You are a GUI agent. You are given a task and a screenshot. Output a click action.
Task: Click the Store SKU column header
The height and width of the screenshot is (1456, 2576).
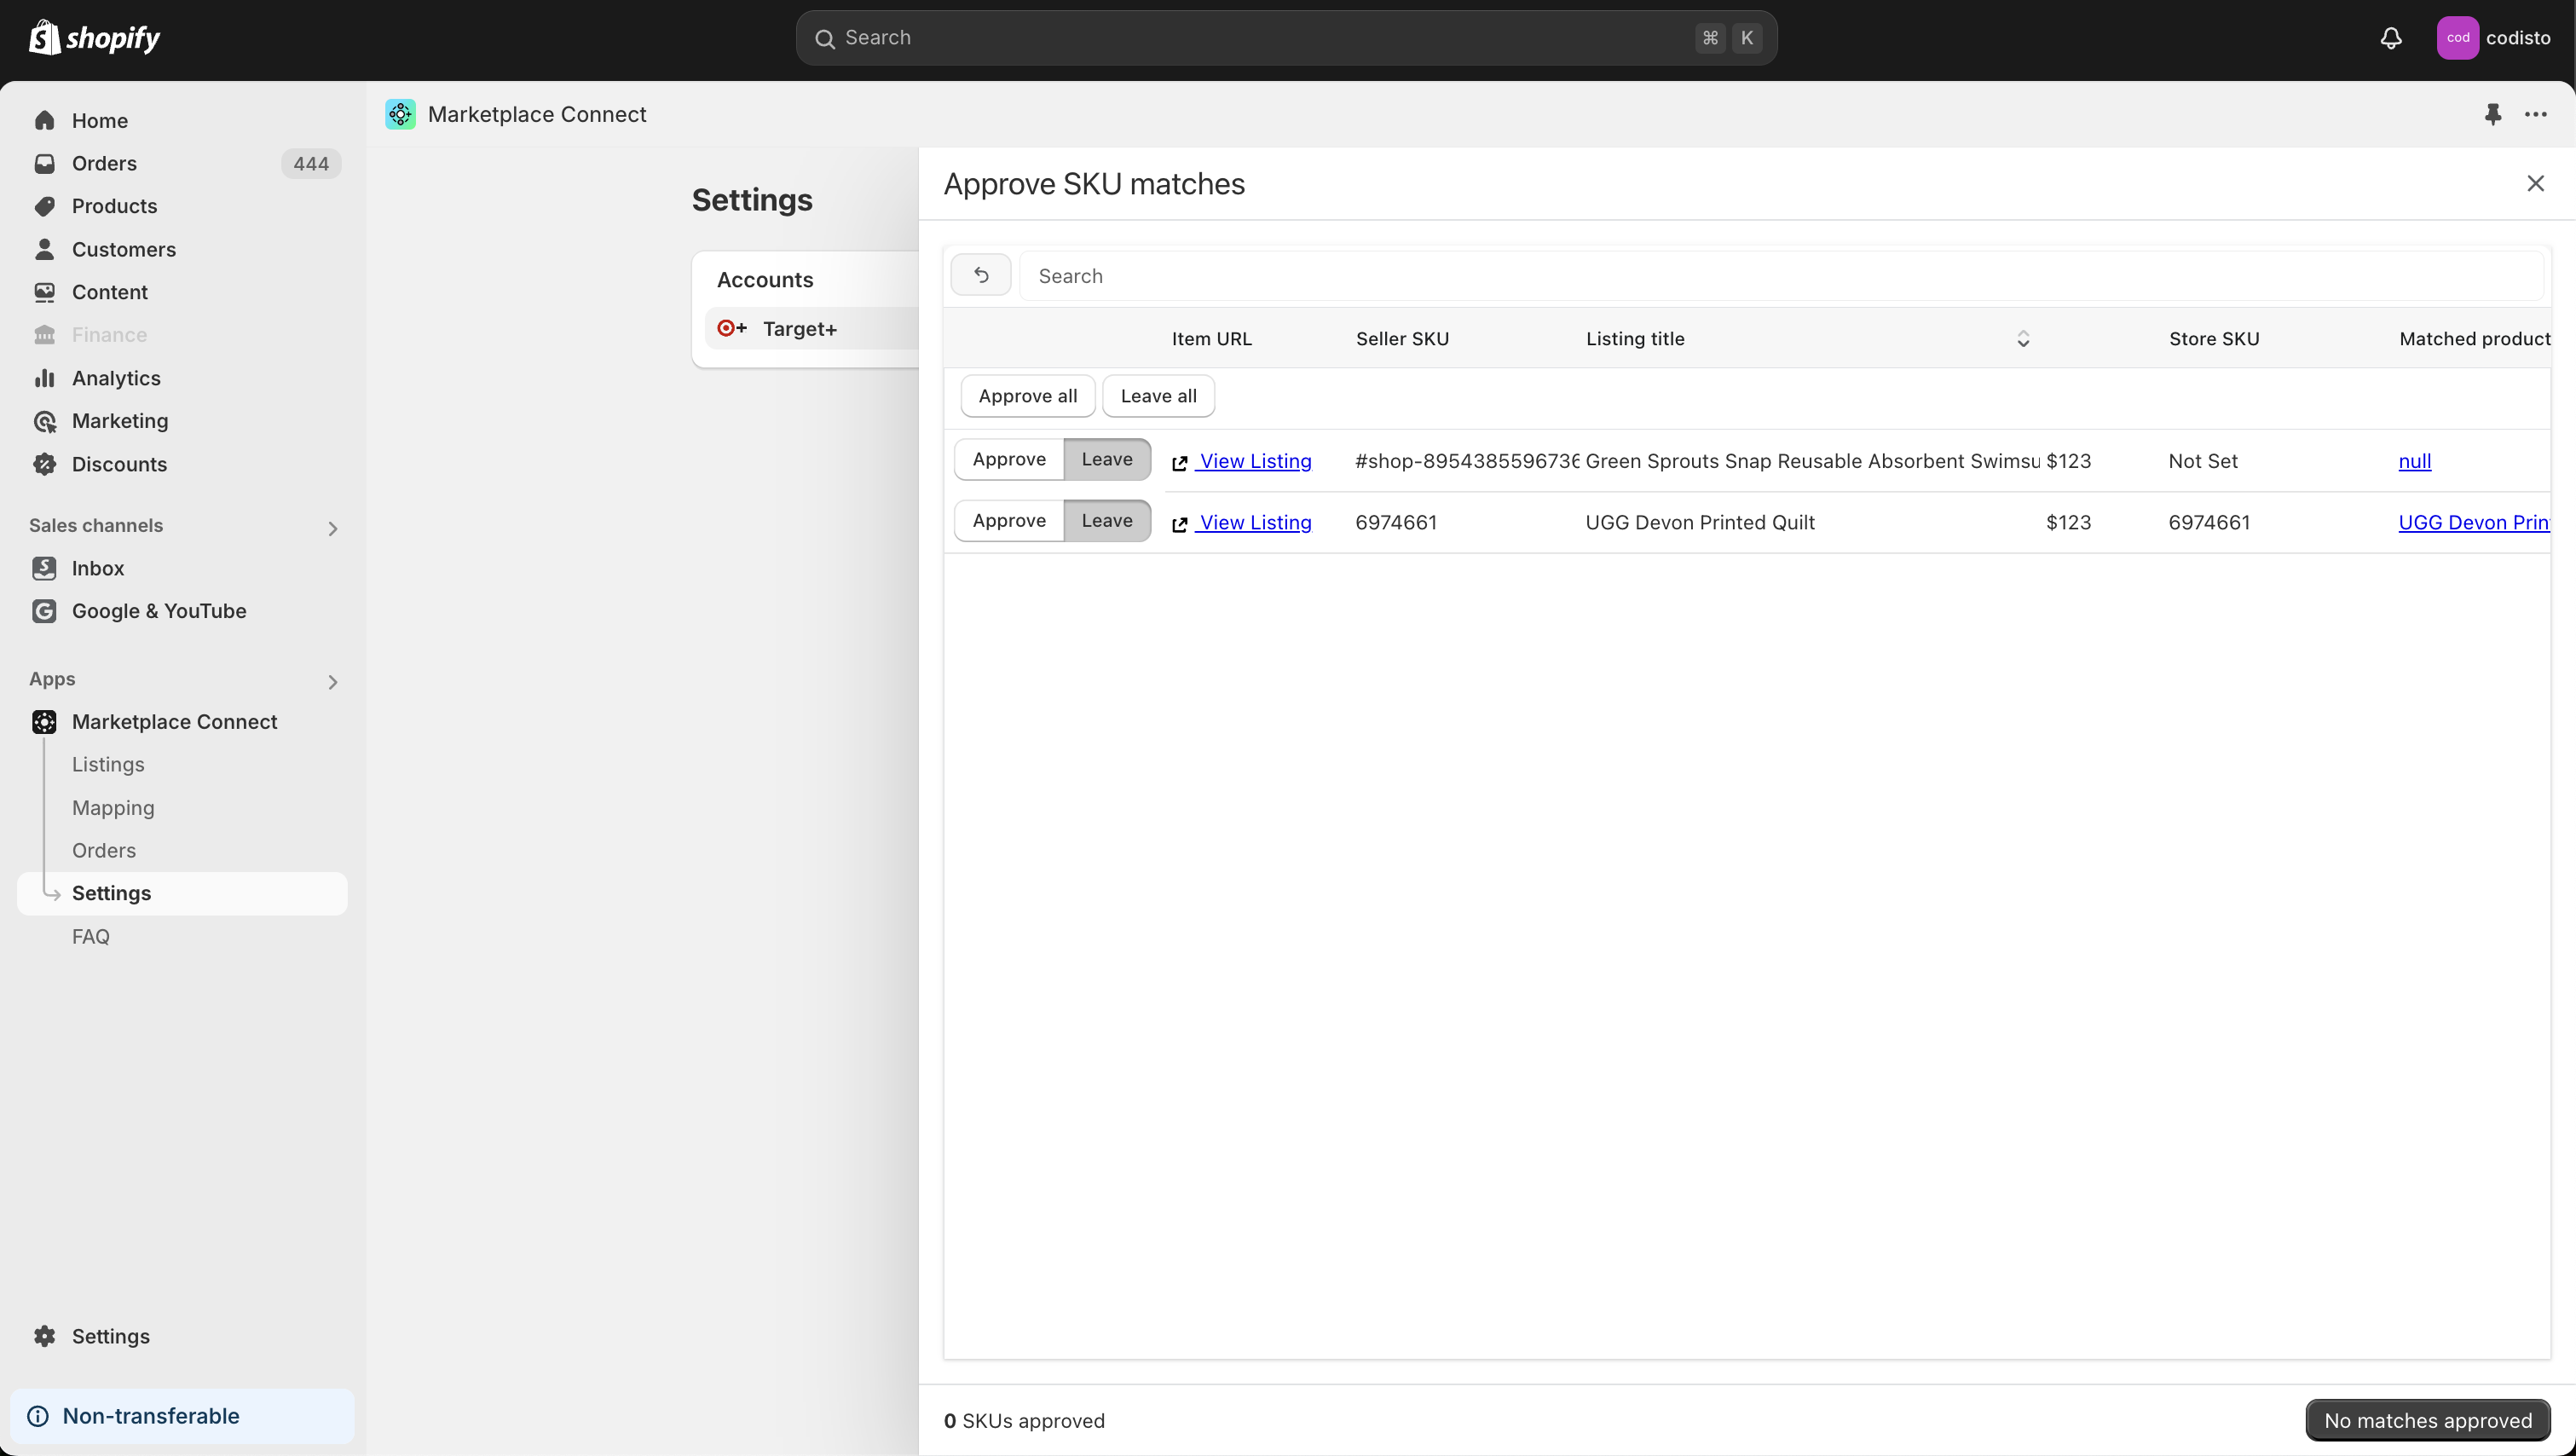(2214, 339)
